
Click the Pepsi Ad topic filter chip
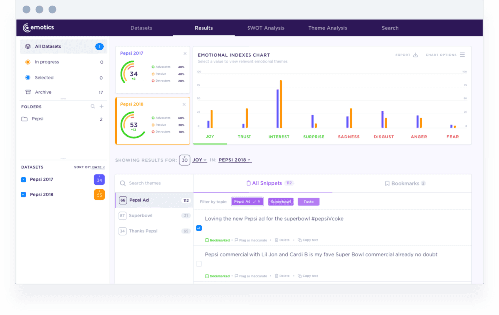(x=248, y=202)
